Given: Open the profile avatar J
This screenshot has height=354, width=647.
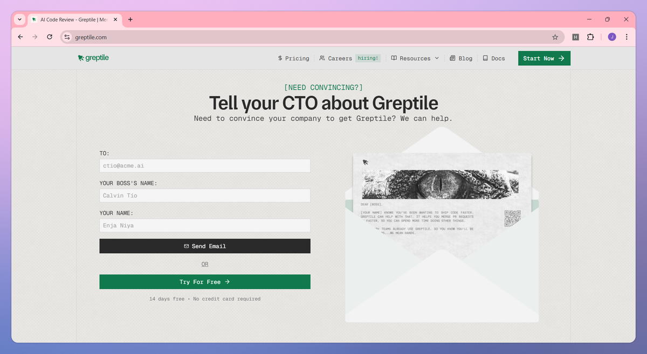Looking at the screenshot, I should pos(612,37).
